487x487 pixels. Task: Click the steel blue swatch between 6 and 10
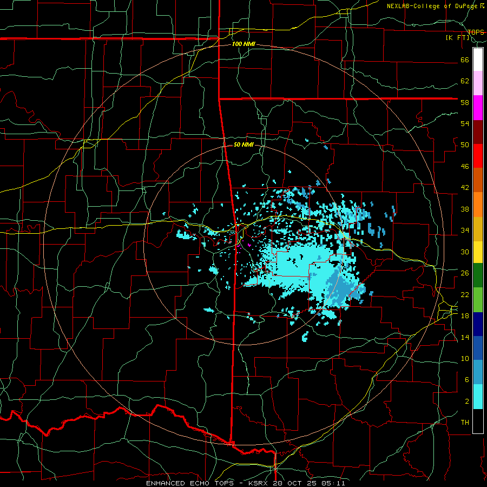(478, 372)
